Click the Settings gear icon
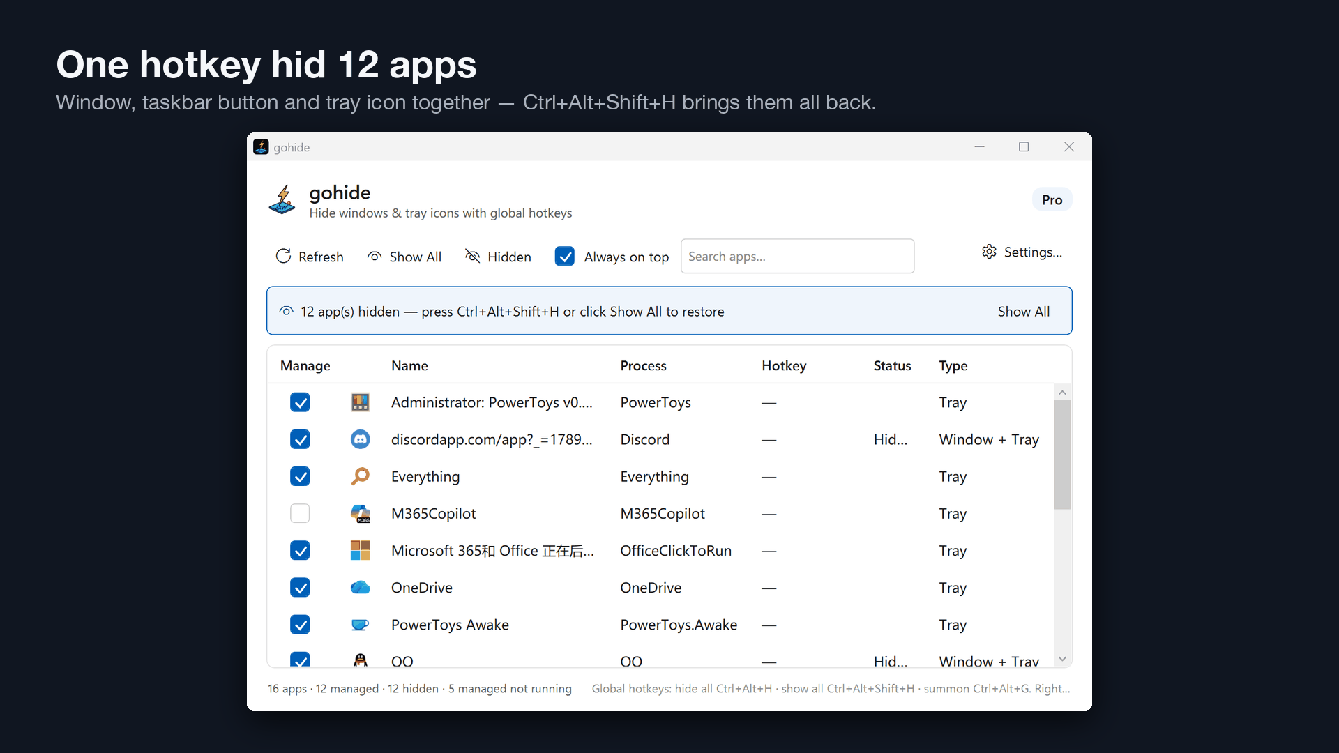Viewport: 1339px width, 753px height. pyautogui.click(x=989, y=252)
